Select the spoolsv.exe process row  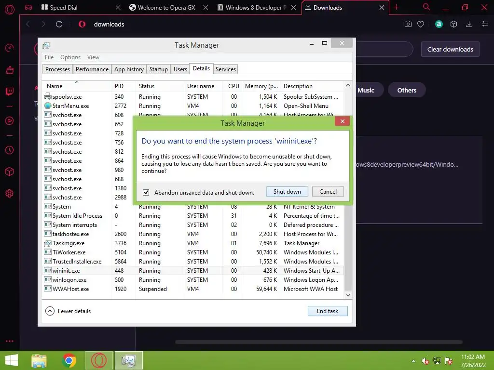click(193, 96)
